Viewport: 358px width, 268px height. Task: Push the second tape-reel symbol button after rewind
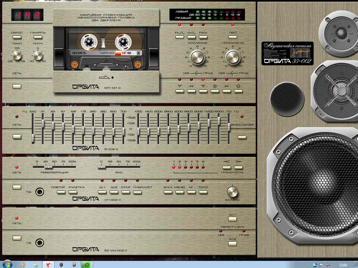click(203, 91)
